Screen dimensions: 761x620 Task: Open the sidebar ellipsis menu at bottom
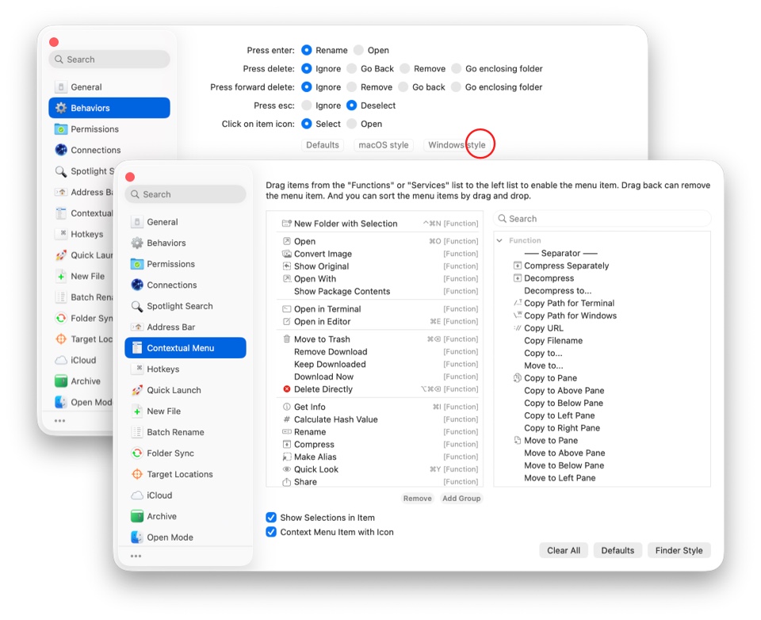point(136,556)
